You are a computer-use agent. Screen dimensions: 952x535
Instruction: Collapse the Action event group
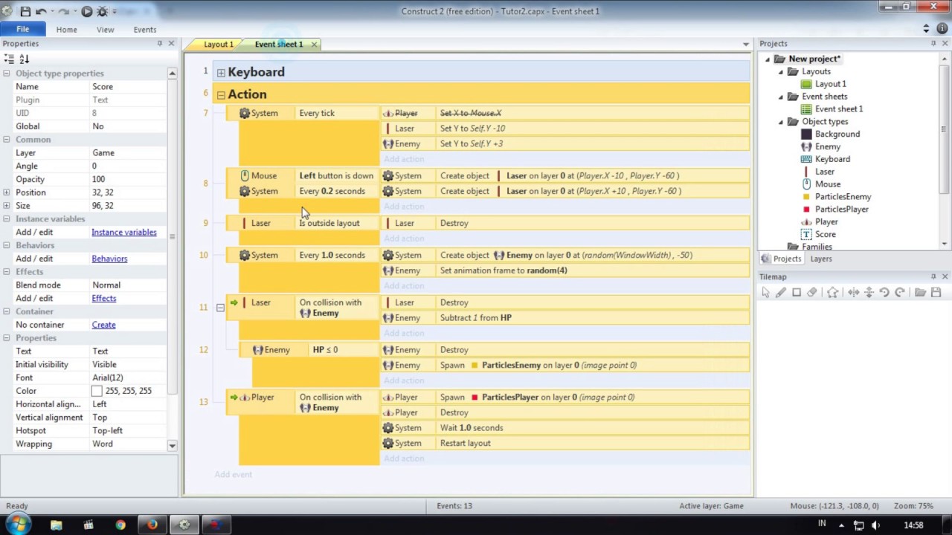coord(221,94)
